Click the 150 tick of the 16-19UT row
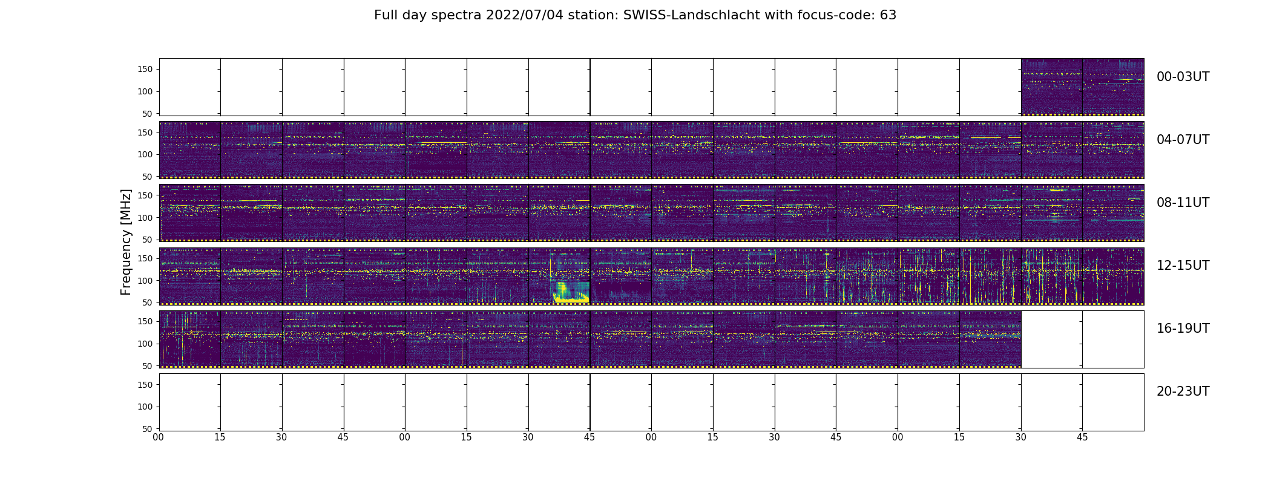The width and height of the screenshot is (1271, 484). 145,321
